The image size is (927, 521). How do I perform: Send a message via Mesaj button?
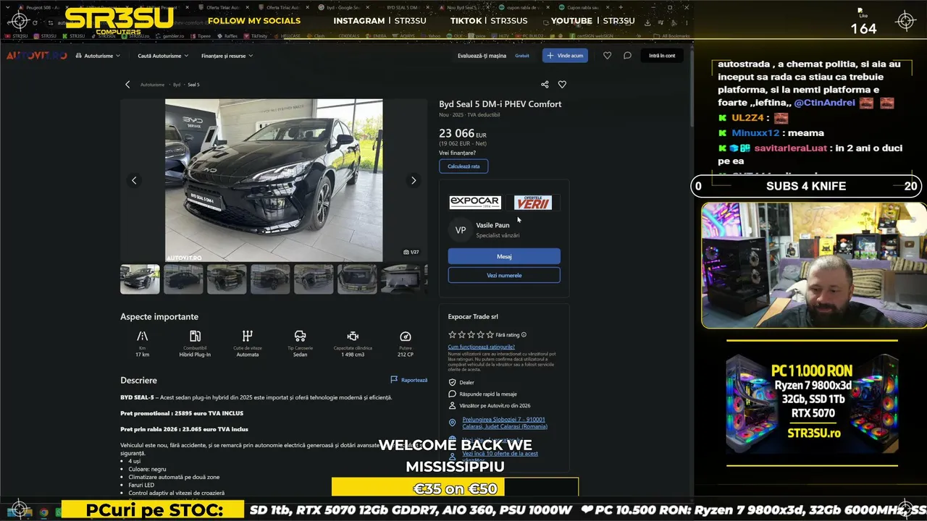coord(504,256)
